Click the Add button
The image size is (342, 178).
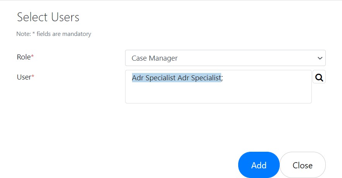(x=259, y=165)
